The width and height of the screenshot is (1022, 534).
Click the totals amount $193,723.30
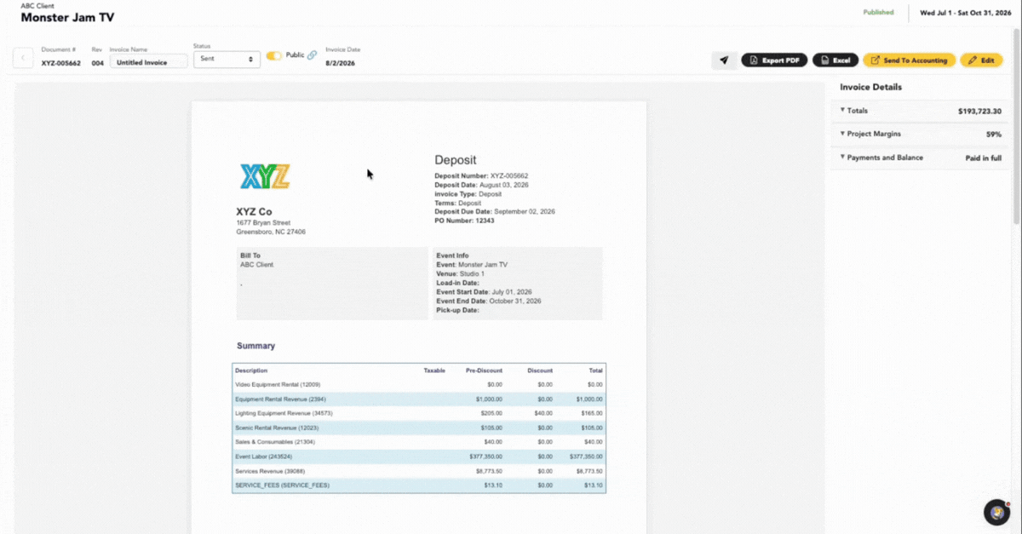pos(979,112)
